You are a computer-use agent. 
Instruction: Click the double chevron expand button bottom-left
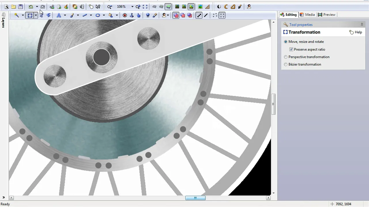4,198
